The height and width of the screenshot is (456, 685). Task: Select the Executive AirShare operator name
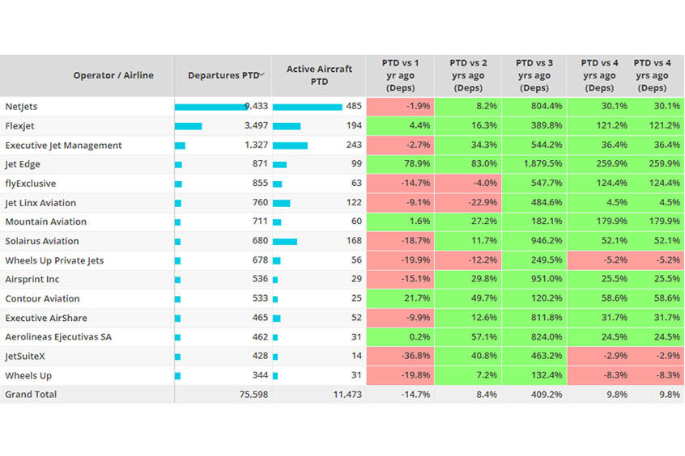tap(46, 318)
